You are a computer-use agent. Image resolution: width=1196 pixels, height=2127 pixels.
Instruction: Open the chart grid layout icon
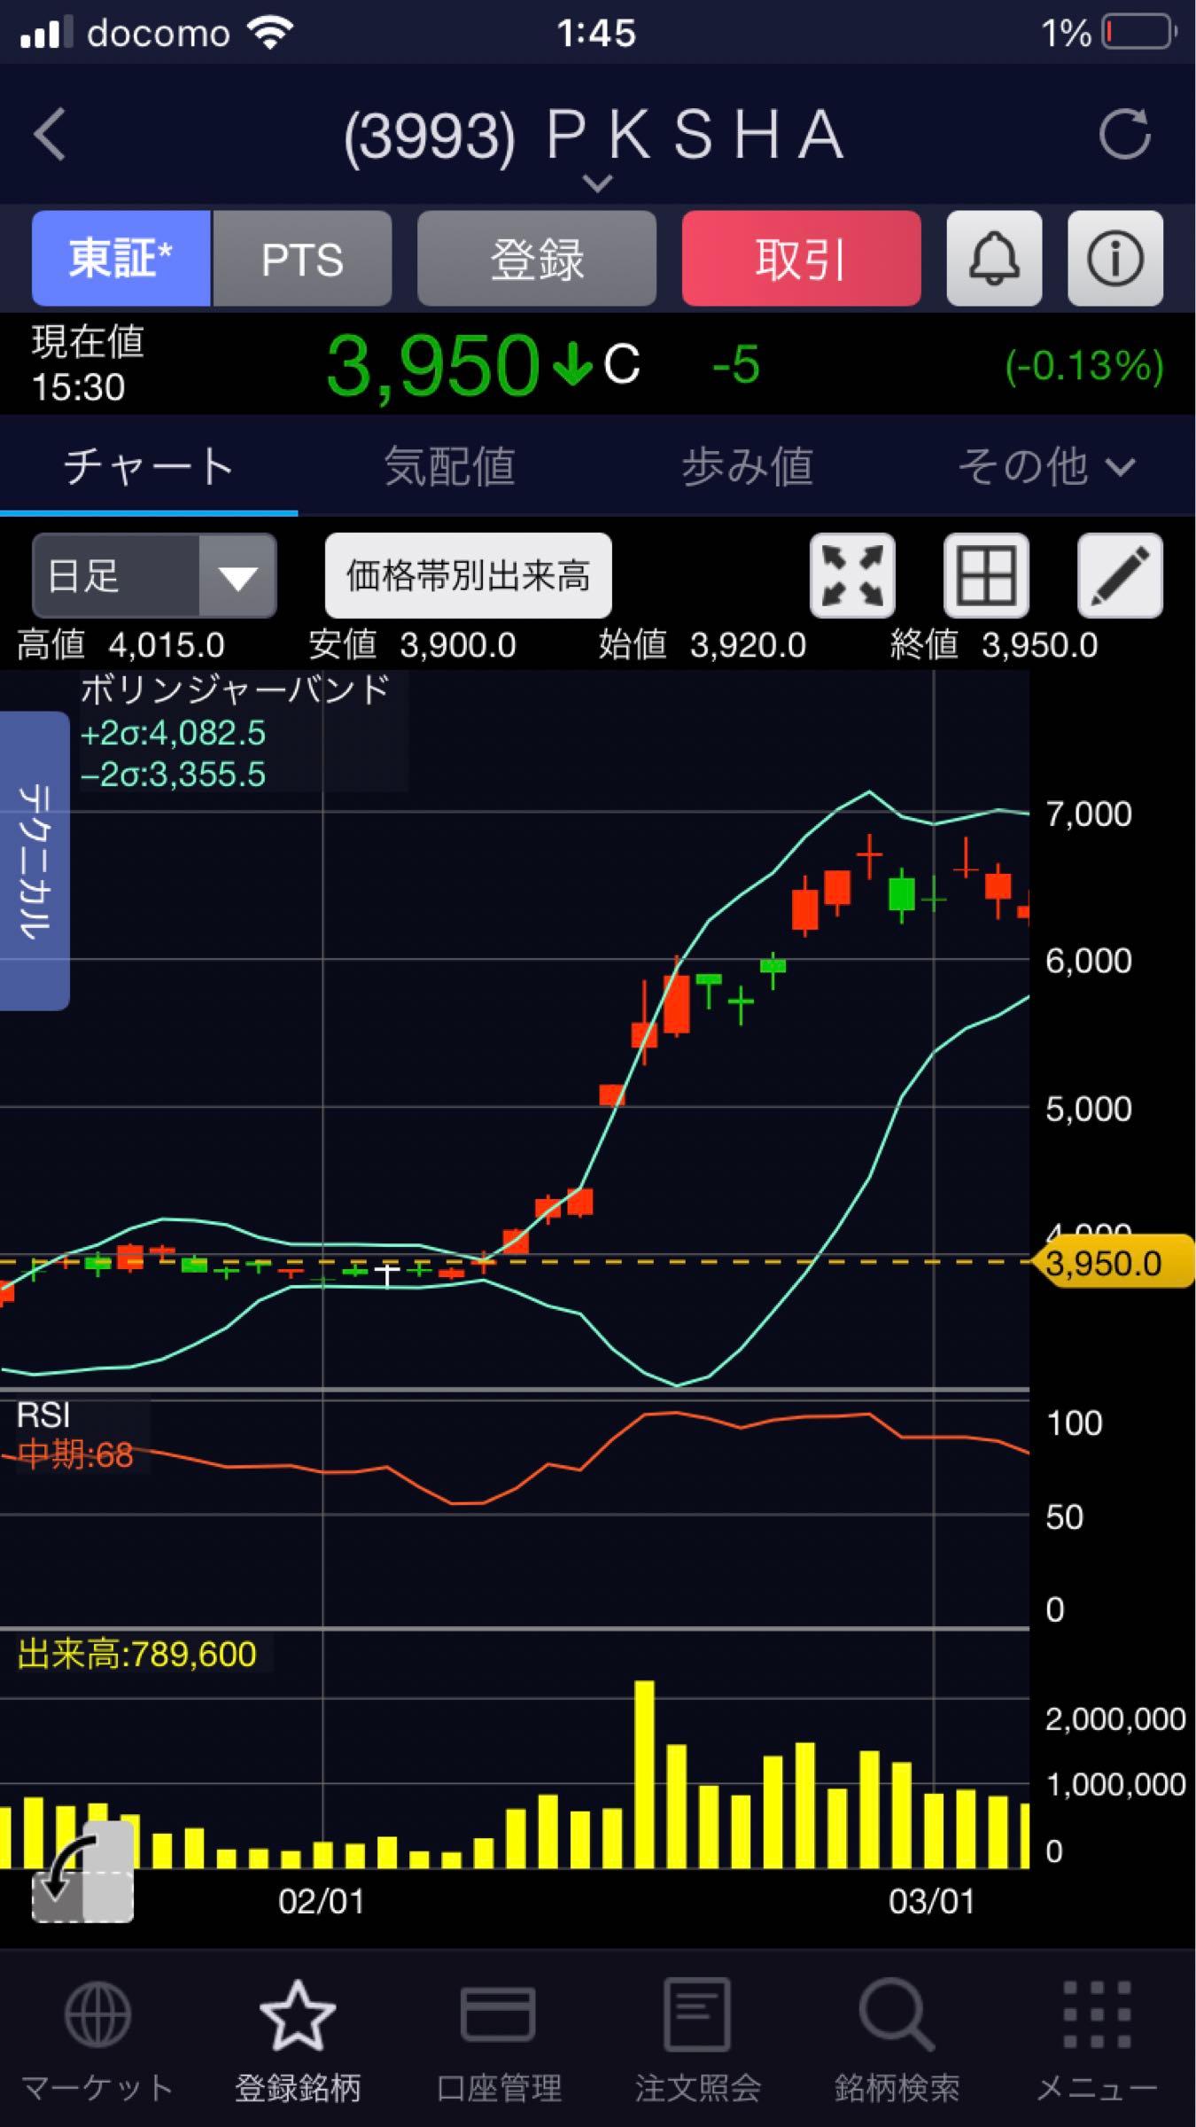pos(985,575)
